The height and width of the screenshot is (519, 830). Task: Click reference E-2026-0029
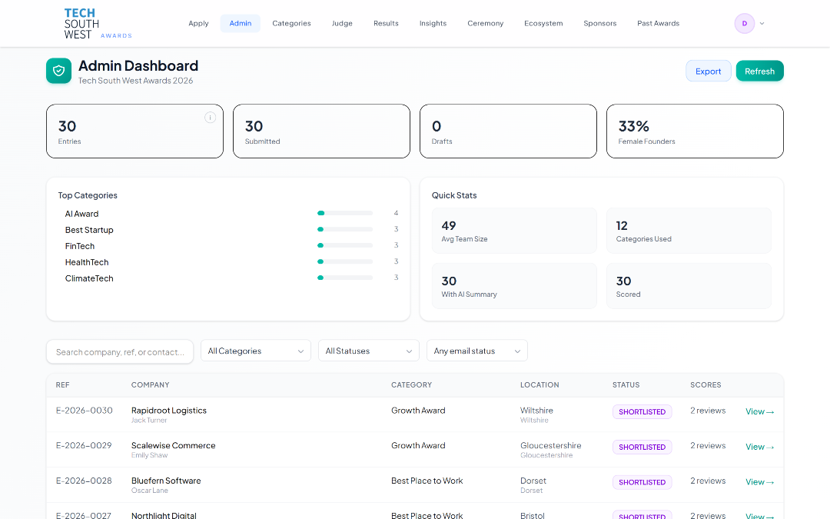84,445
